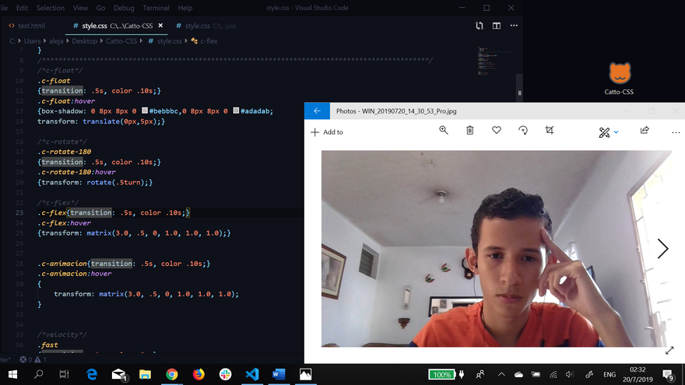The height and width of the screenshot is (385, 685).
Task: Show next photo with the right arrow
Action: coord(662,248)
